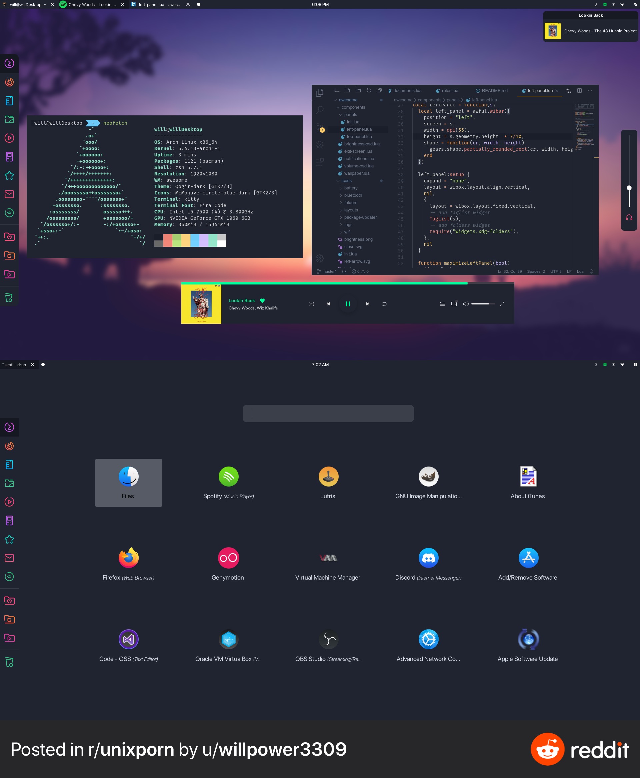Switch to the README.md editor tab
Viewport: 640px width, 778px height.
(x=491, y=91)
